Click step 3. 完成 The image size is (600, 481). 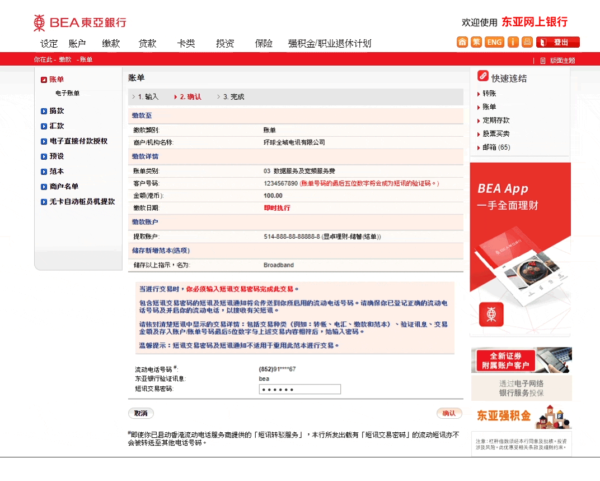click(233, 97)
